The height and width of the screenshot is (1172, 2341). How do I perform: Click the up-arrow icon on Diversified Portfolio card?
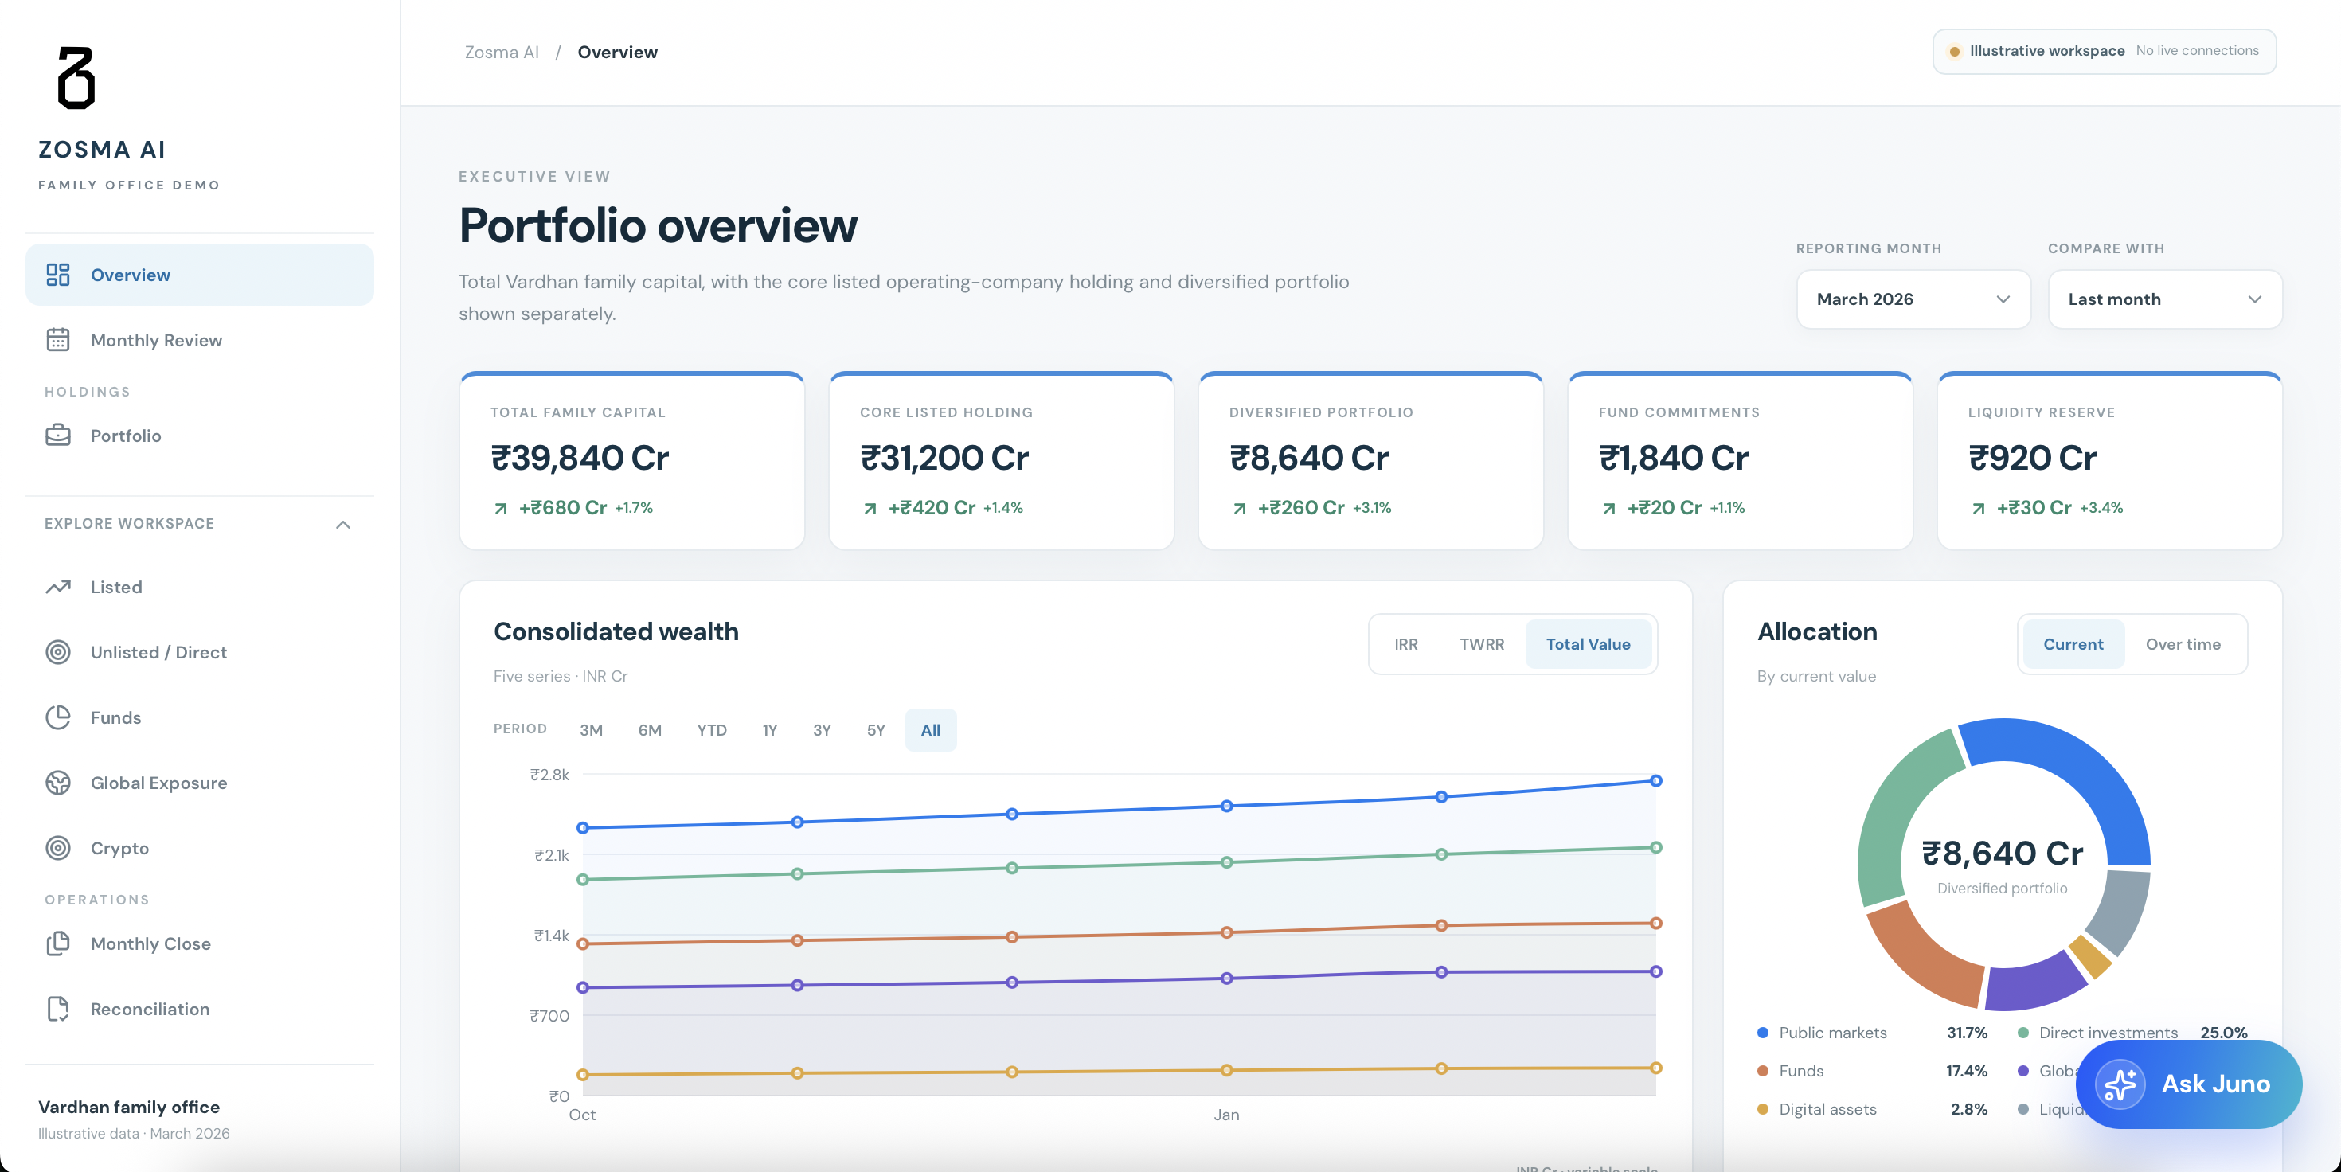click(1240, 509)
